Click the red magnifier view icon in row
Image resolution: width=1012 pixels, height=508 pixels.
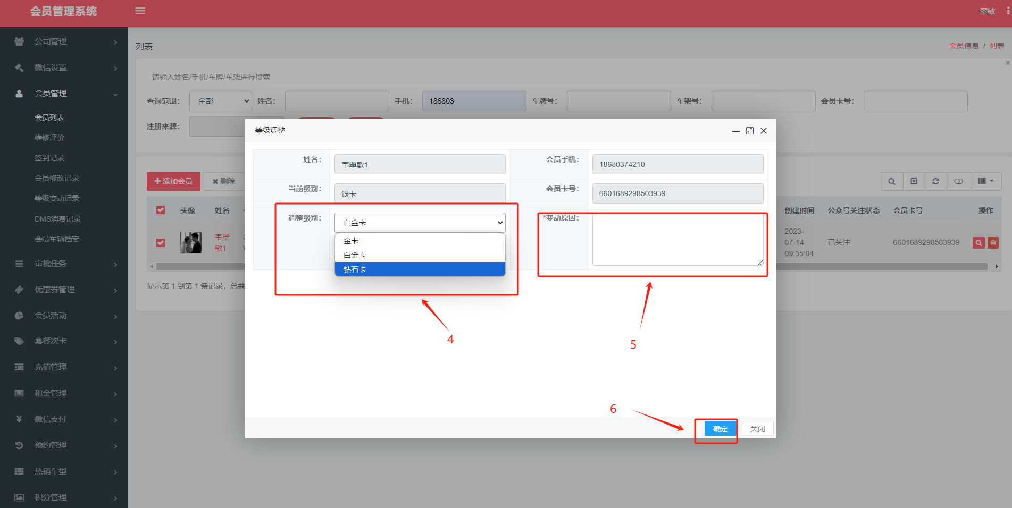pyautogui.click(x=978, y=243)
